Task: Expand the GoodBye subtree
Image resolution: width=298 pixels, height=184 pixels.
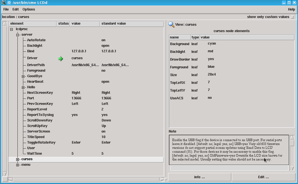Action: point(23,76)
